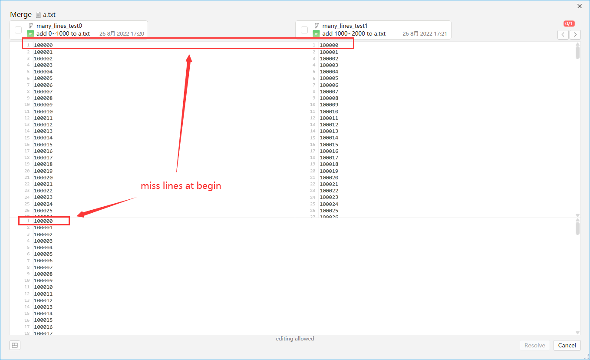Screen dimensions: 590x360
Task: Open the green author avatar for add 1000~2000 to a.txt
Action: click(316, 33)
